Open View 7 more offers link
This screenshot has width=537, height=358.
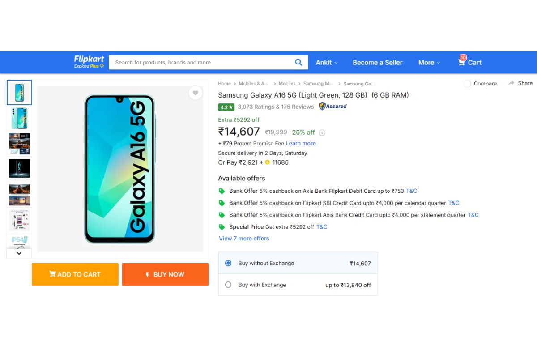click(243, 238)
